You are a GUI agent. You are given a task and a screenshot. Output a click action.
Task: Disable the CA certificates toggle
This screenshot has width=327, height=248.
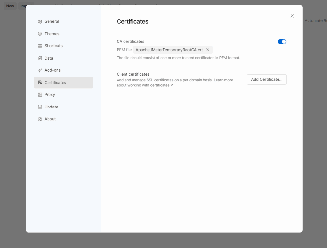click(x=282, y=41)
